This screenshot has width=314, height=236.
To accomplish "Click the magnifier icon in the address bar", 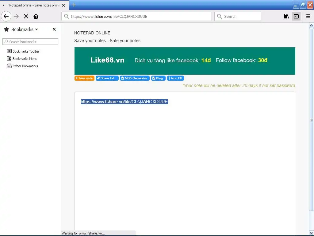I will click(x=67, y=16).
